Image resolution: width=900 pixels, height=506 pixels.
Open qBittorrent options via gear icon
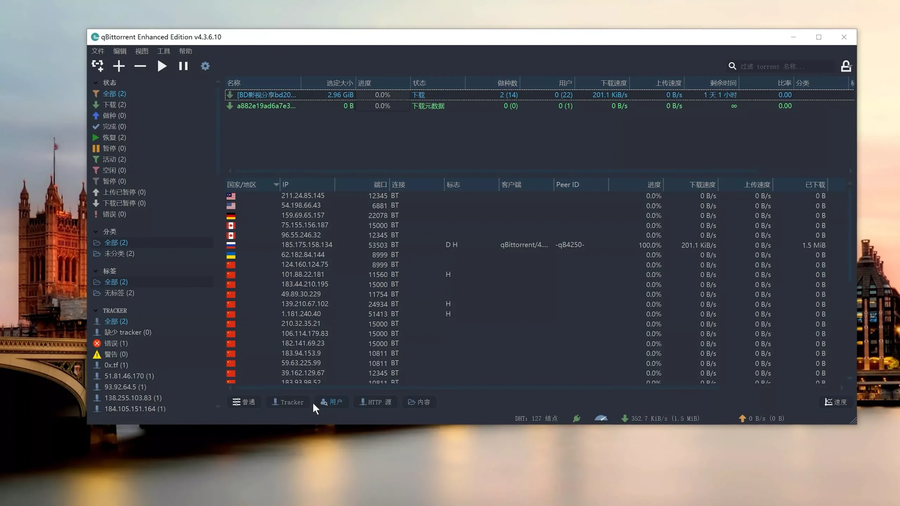(205, 66)
